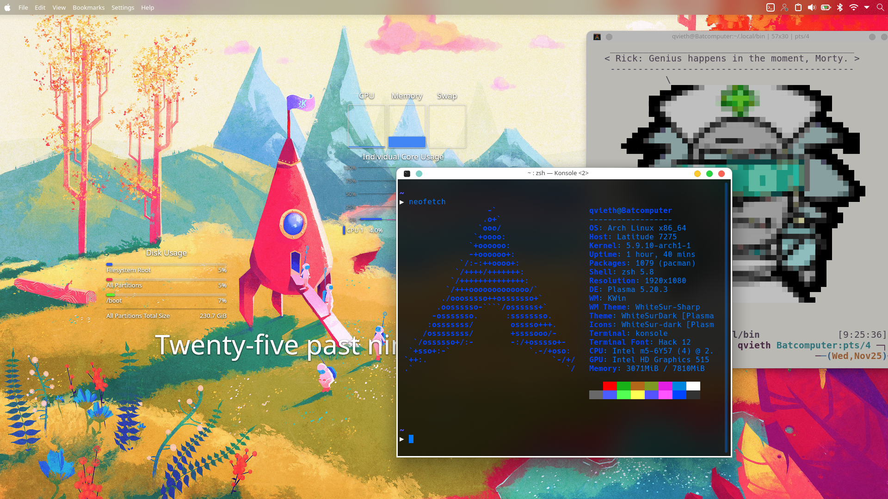Click the Bluetooth tray icon
This screenshot has width=888, height=499.
pyautogui.click(x=840, y=7)
